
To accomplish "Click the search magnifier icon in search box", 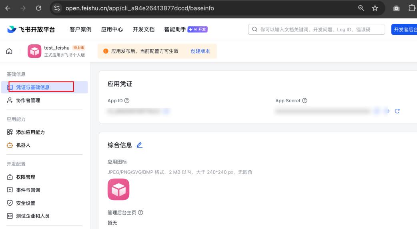I will click(255, 29).
